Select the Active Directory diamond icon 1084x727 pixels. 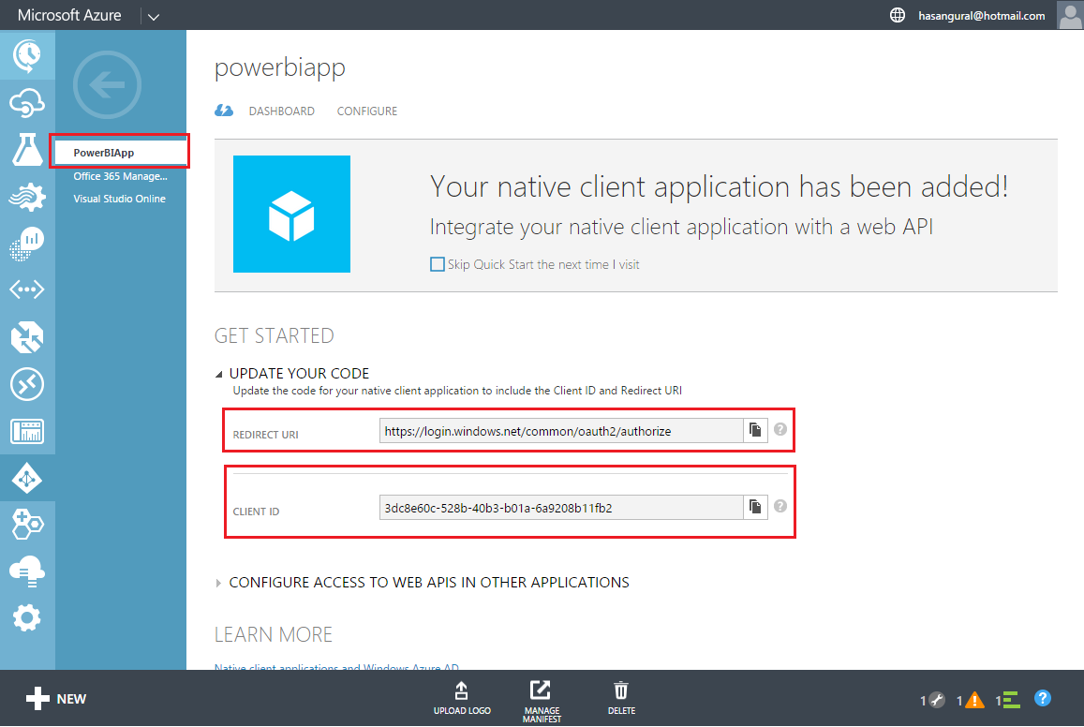[27, 478]
